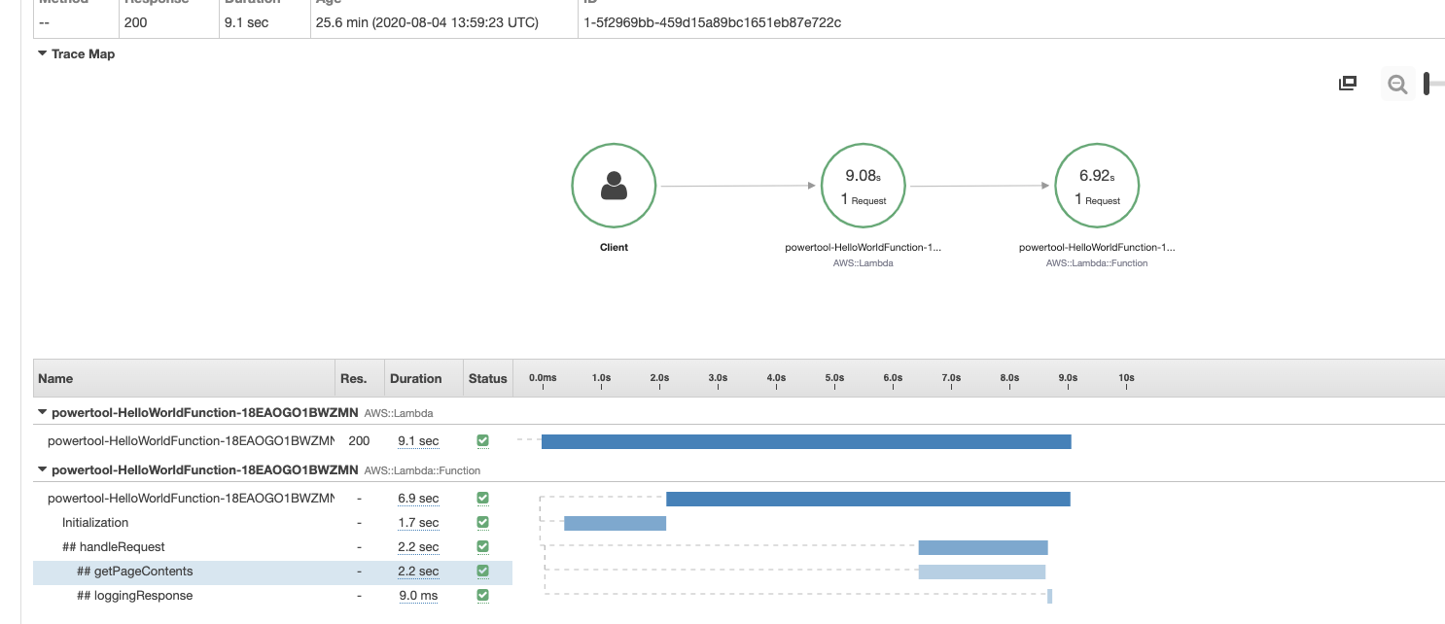Click the 2.2 sec handleRequest duration
Screen dimensions: 1445x624
point(418,547)
